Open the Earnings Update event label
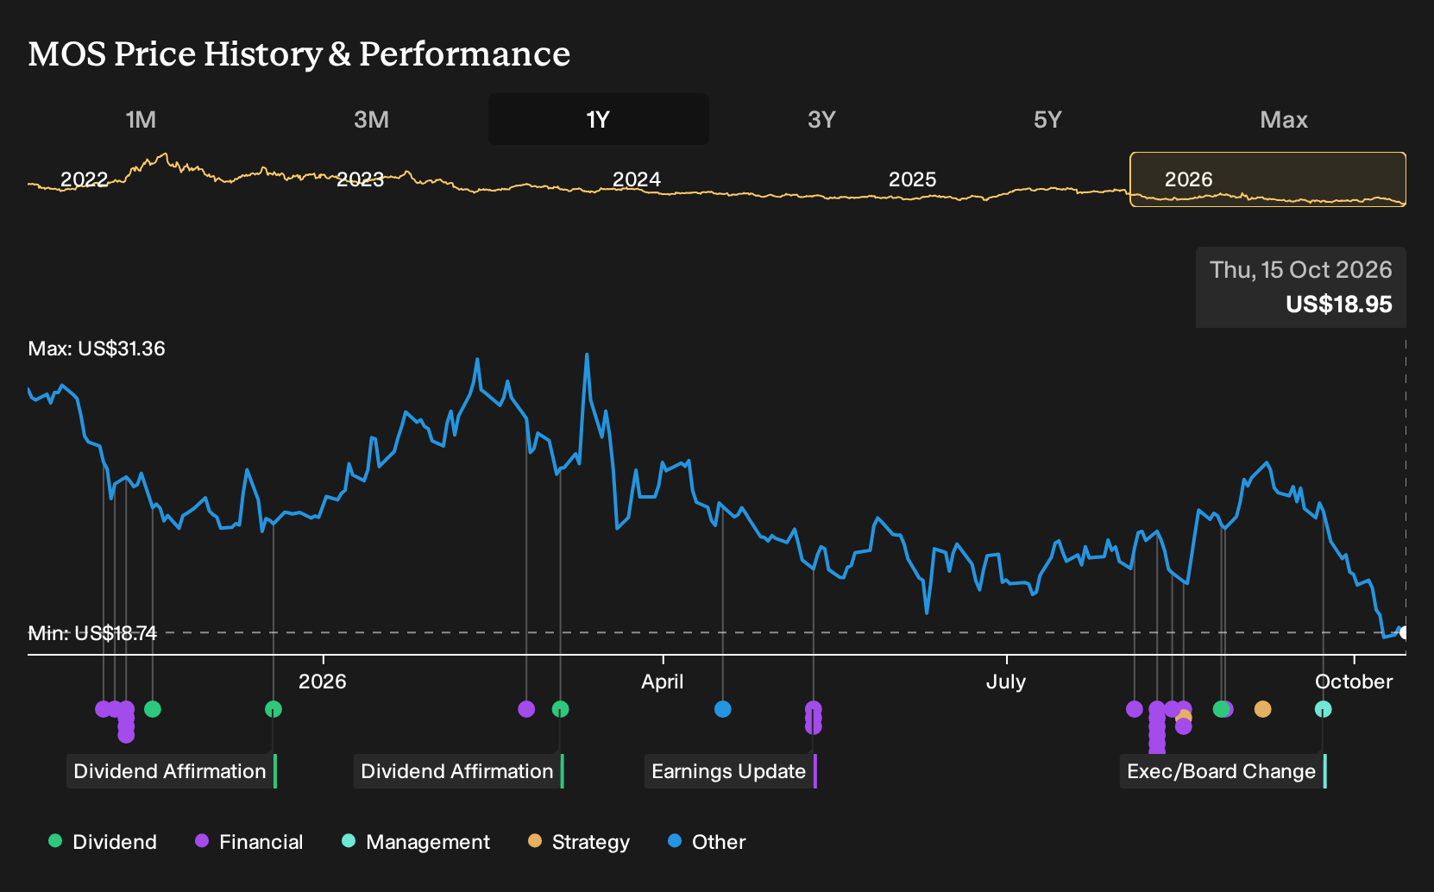The image size is (1434, 892). coord(731,771)
